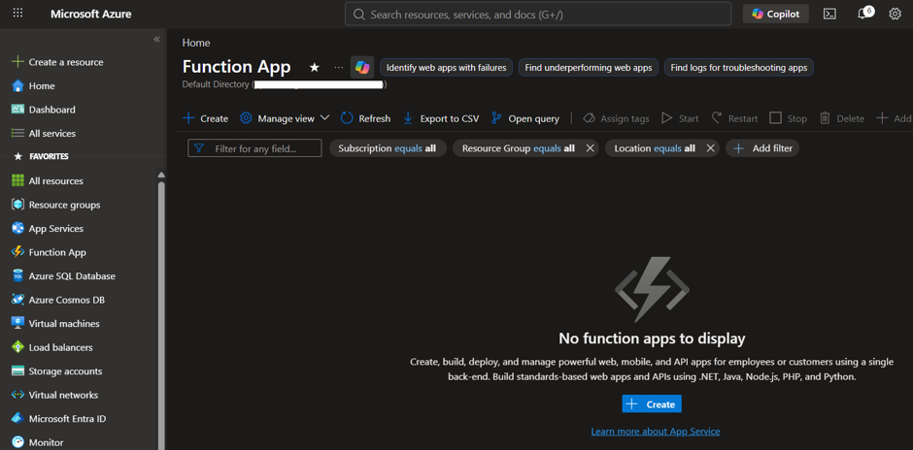
Task: Open the Subscription equals all filter
Action: coord(388,148)
